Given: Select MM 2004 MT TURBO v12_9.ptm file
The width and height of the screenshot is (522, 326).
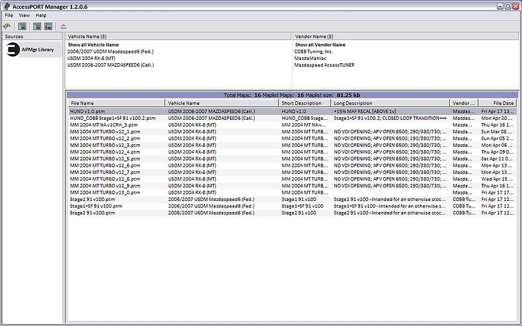Looking at the screenshot, I should click(x=105, y=186).
